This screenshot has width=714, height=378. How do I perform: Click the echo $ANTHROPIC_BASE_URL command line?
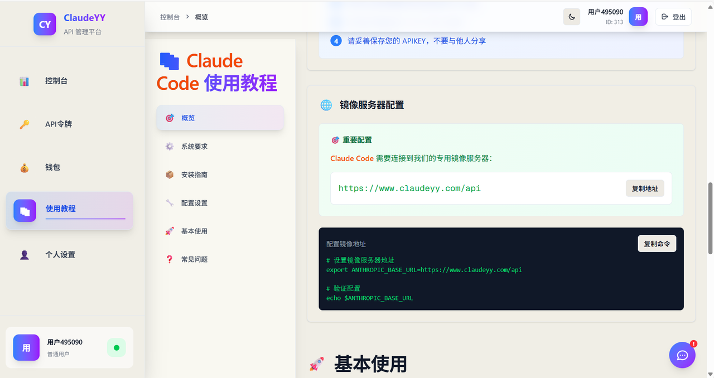[x=370, y=298]
